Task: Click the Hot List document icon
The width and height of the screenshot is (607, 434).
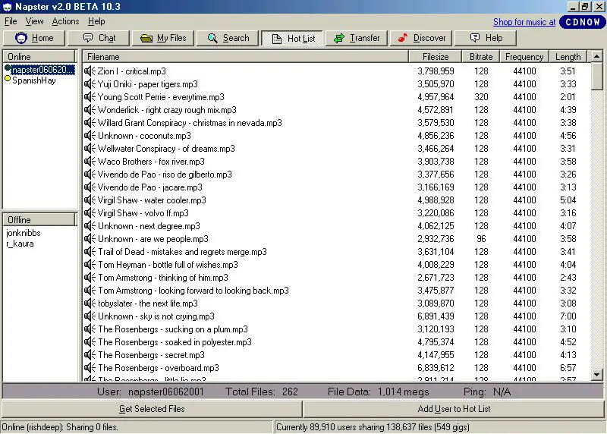Action: (x=276, y=39)
